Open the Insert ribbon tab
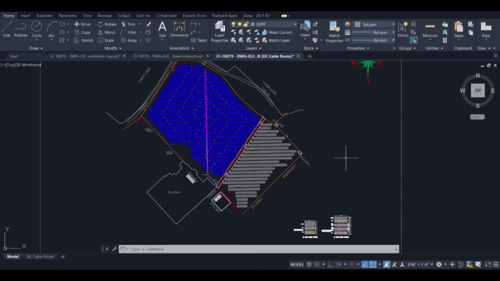 point(25,15)
